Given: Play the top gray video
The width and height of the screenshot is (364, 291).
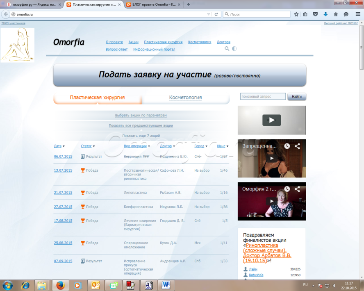Looking at the screenshot, I should click(x=272, y=120).
